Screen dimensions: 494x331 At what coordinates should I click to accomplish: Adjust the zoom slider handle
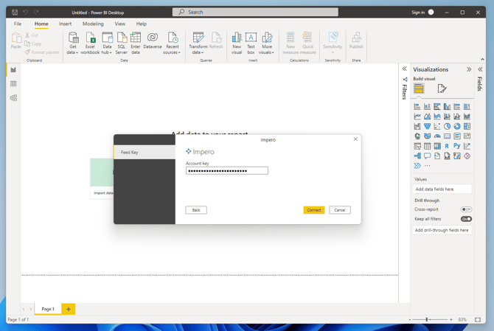tap(427, 319)
